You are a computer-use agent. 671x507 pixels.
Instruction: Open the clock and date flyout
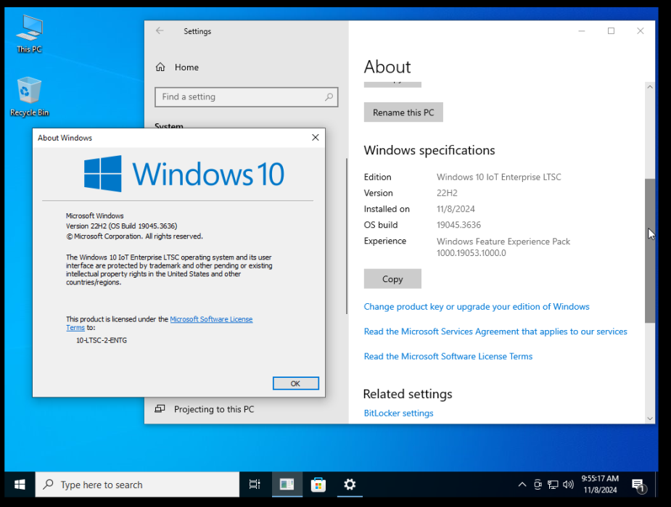(600, 485)
